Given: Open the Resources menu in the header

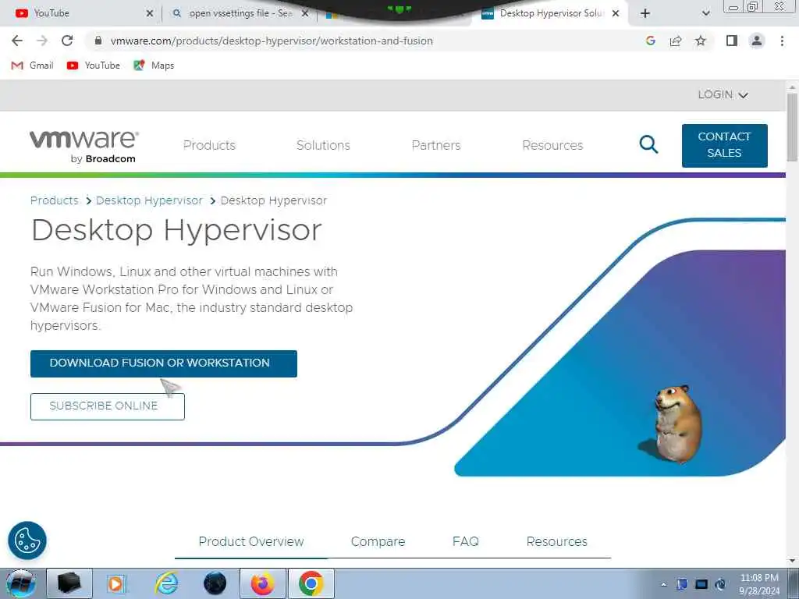Looking at the screenshot, I should pos(552,145).
